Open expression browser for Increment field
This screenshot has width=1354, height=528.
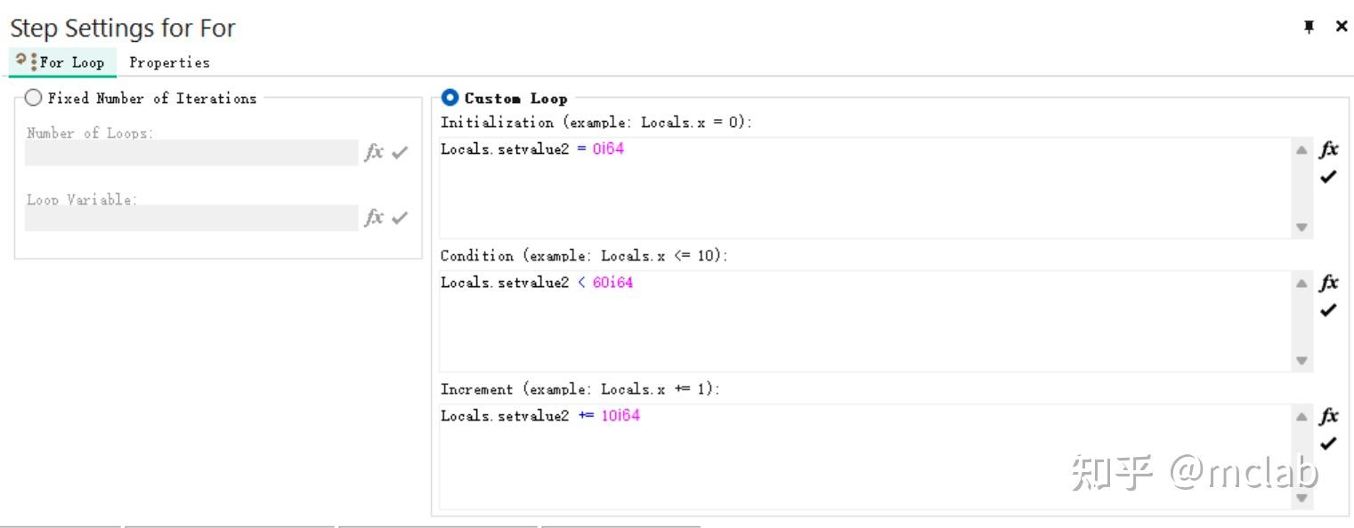point(1328,416)
